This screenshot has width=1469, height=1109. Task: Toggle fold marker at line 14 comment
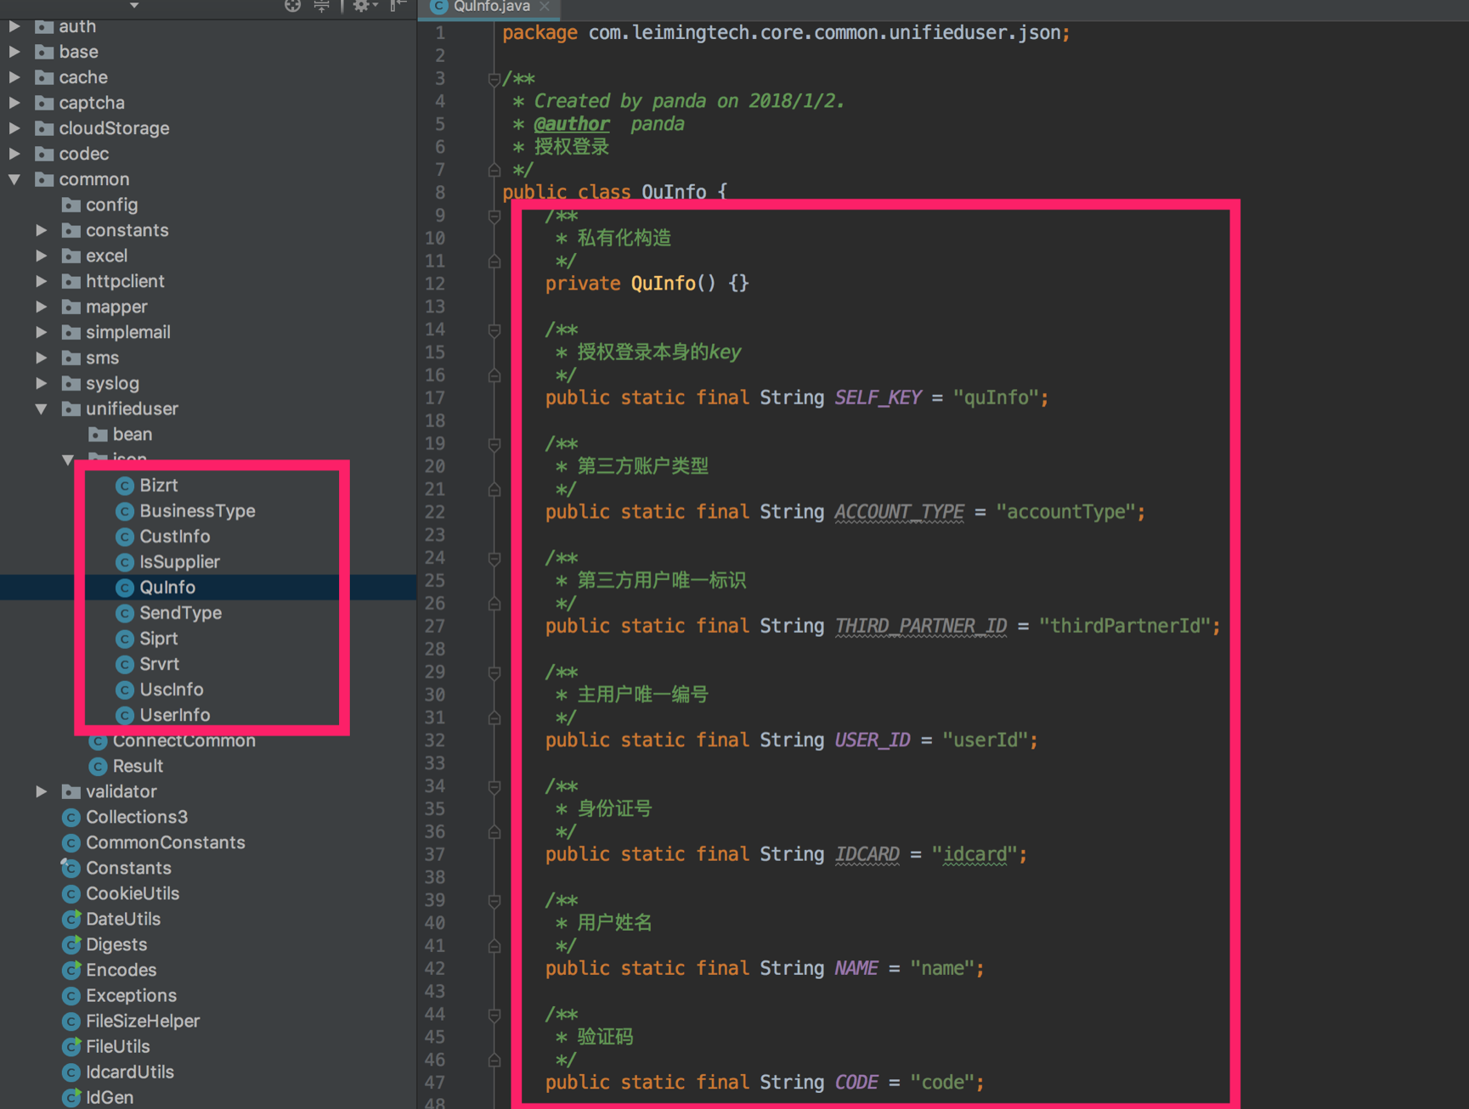494,329
